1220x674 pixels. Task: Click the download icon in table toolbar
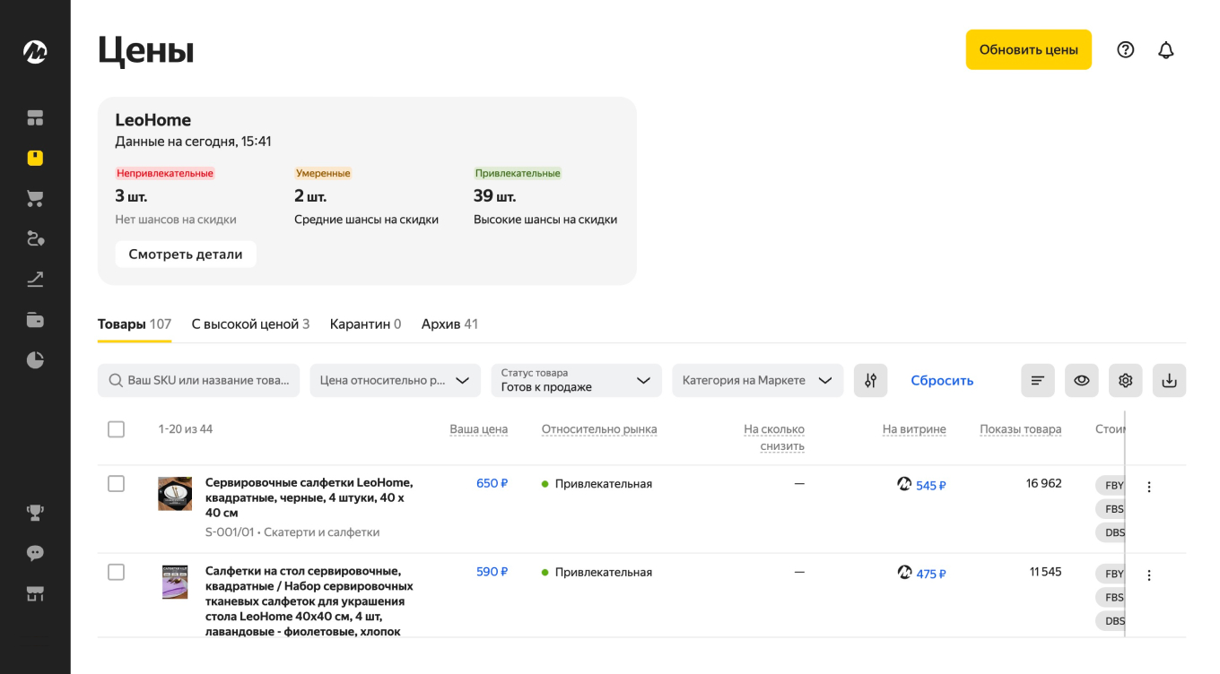coord(1169,380)
